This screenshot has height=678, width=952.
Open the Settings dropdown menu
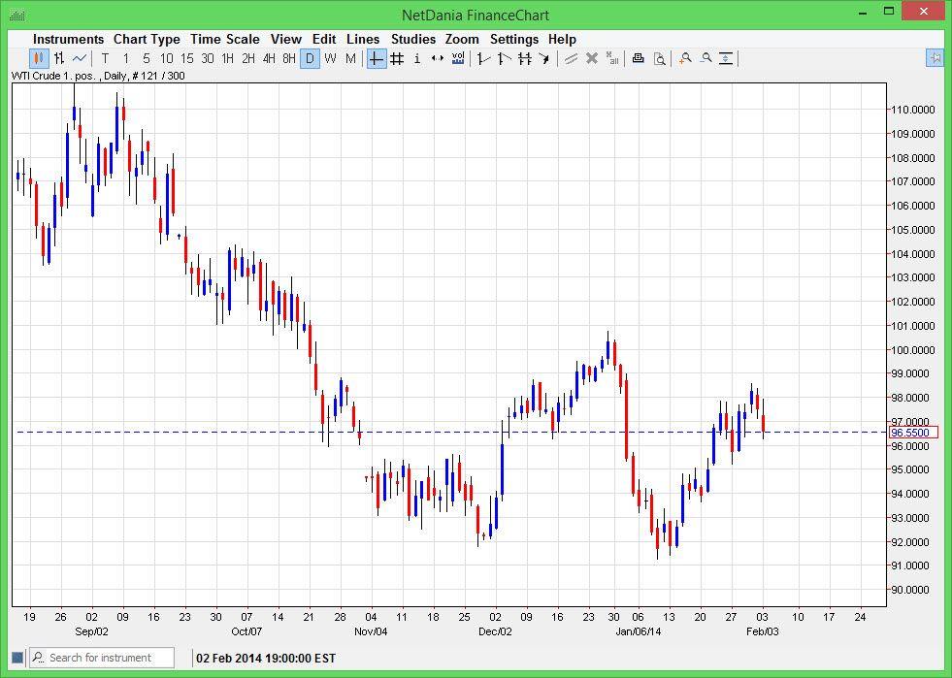[514, 39]
